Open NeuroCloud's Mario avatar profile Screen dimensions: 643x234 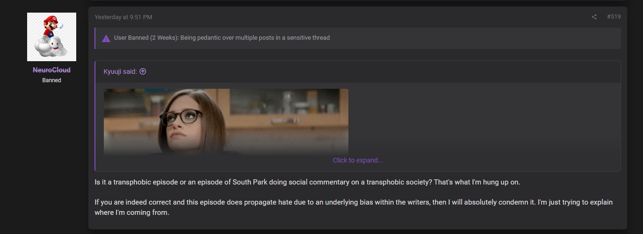[x=51, y=37]
